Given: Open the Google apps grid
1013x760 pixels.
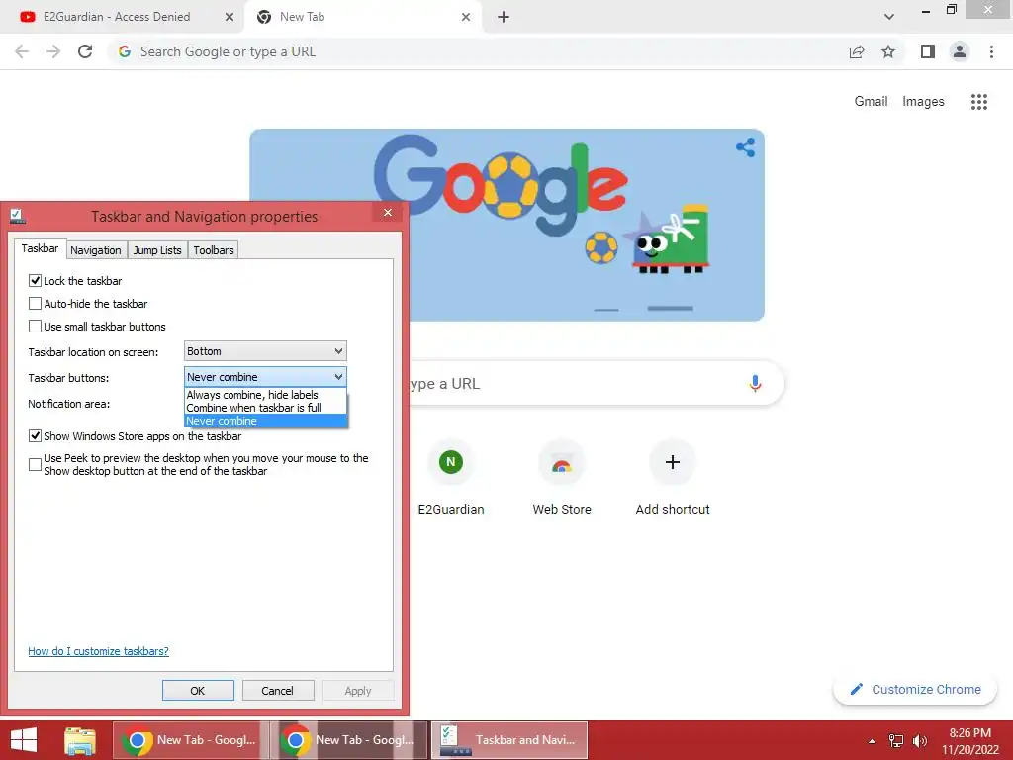Looking at the screenshot, I should pos(978,102).
